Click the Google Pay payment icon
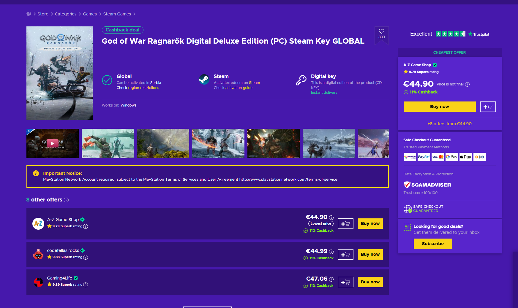Screen dimensions: 518x308 click(x=452, y=157)
